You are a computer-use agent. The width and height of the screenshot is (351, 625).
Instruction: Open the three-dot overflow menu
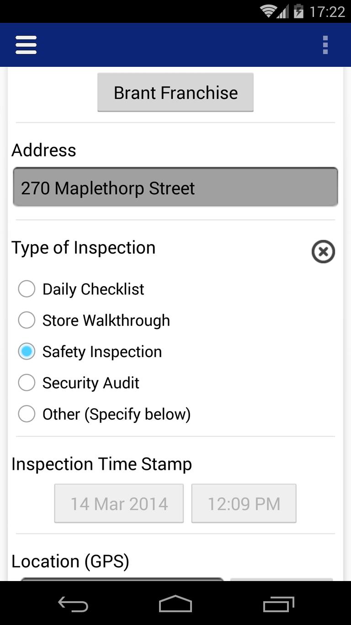coord(325,45)
